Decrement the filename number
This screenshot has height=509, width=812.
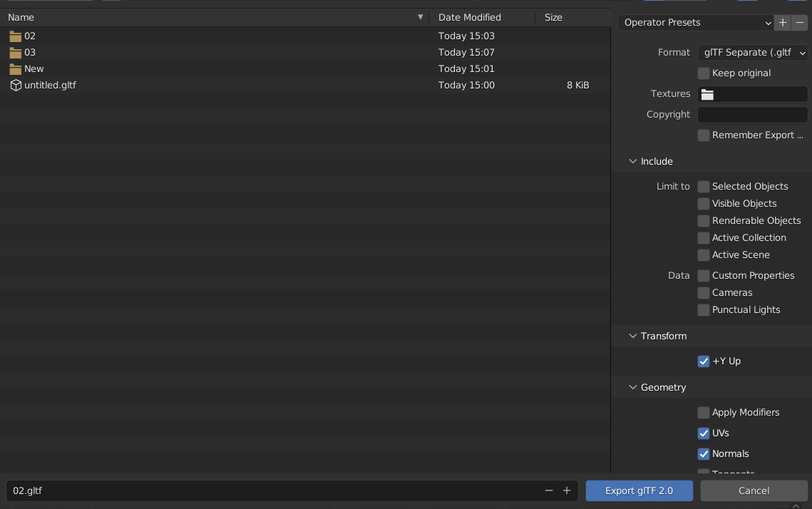549,490
